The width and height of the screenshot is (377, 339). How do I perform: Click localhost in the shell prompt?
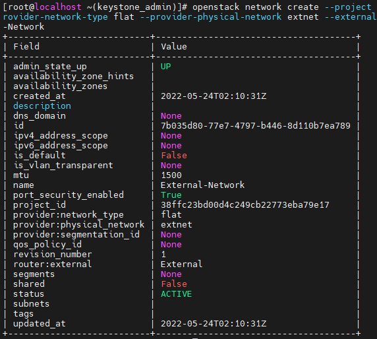pos(58,7)
